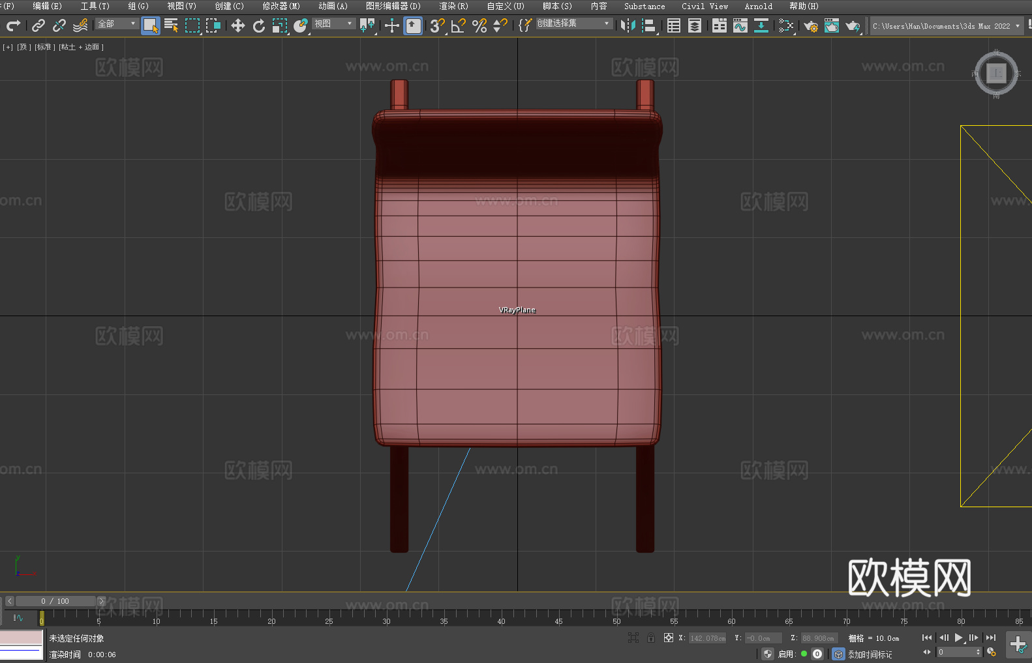Open the 修改器(M) menu

click(x=281, y=6)
